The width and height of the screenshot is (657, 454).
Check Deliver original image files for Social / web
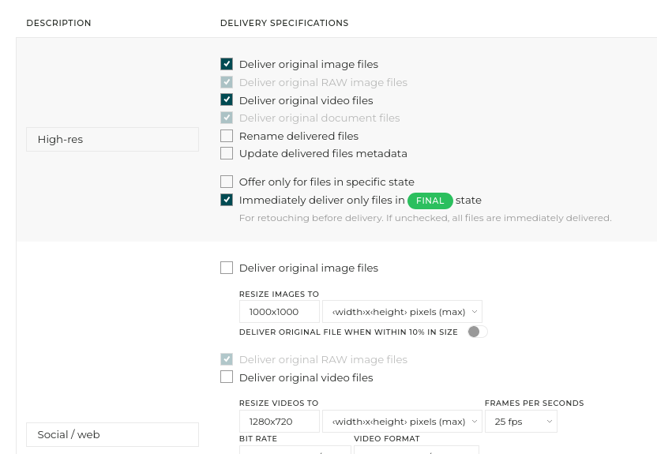click(227, 268)
